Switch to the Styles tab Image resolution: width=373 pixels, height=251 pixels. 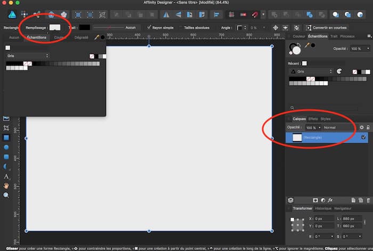(326, 119)
